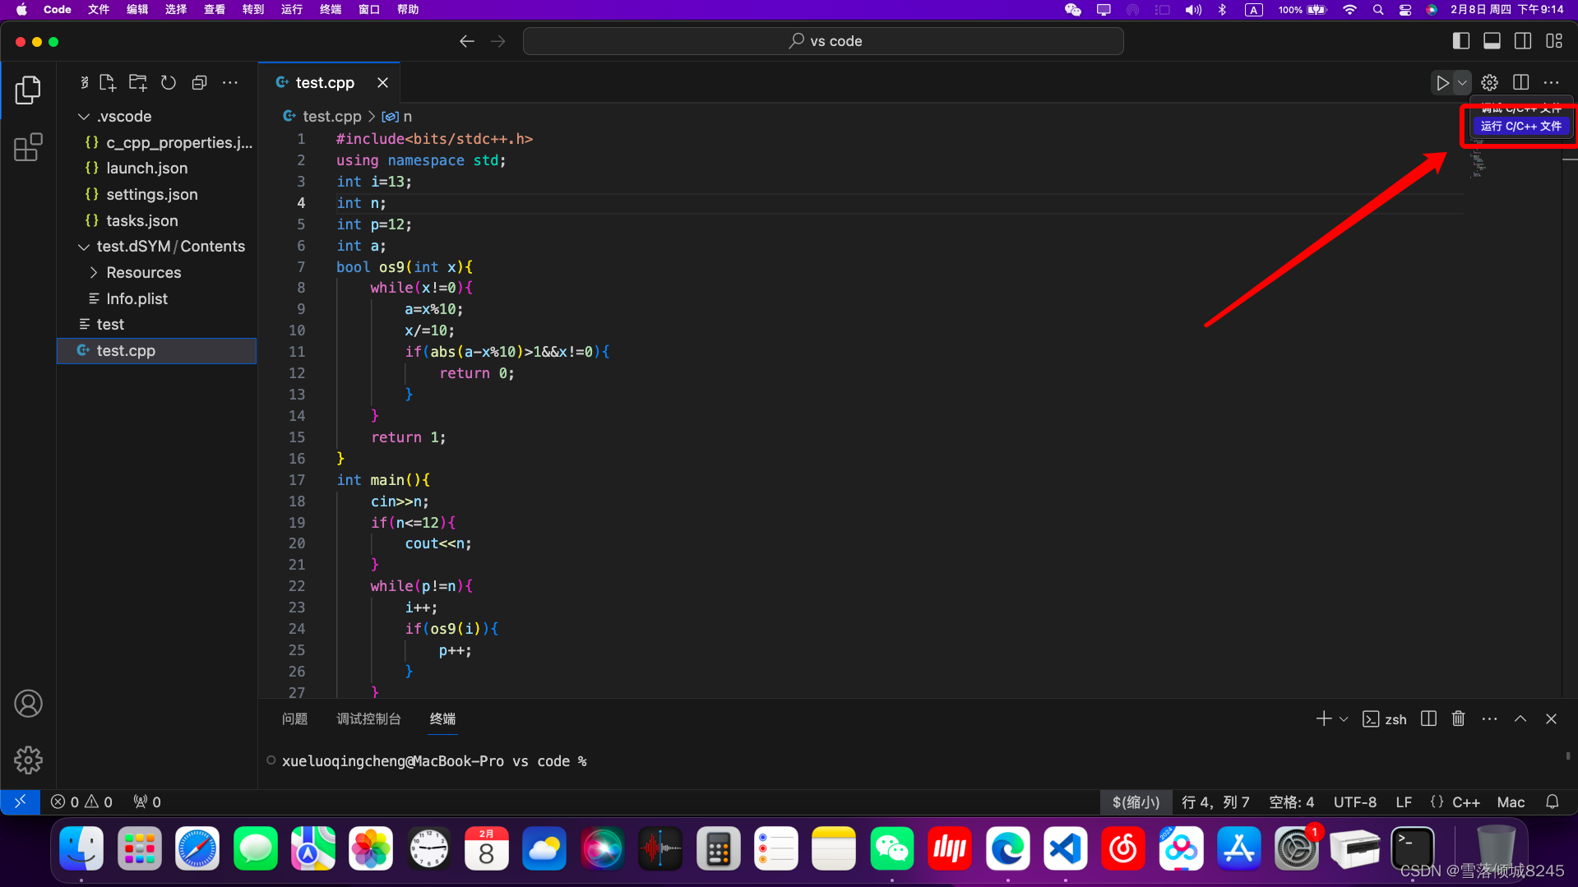Maximize the panel size chevron

(x=1520, y=719)
